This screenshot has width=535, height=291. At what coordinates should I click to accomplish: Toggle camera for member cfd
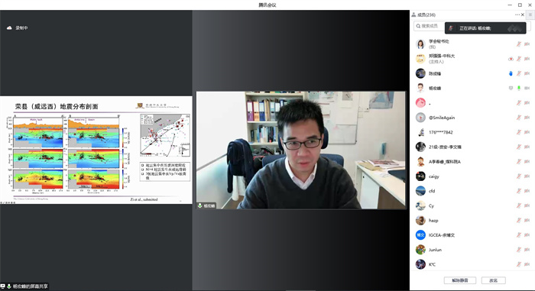[527, 191]
